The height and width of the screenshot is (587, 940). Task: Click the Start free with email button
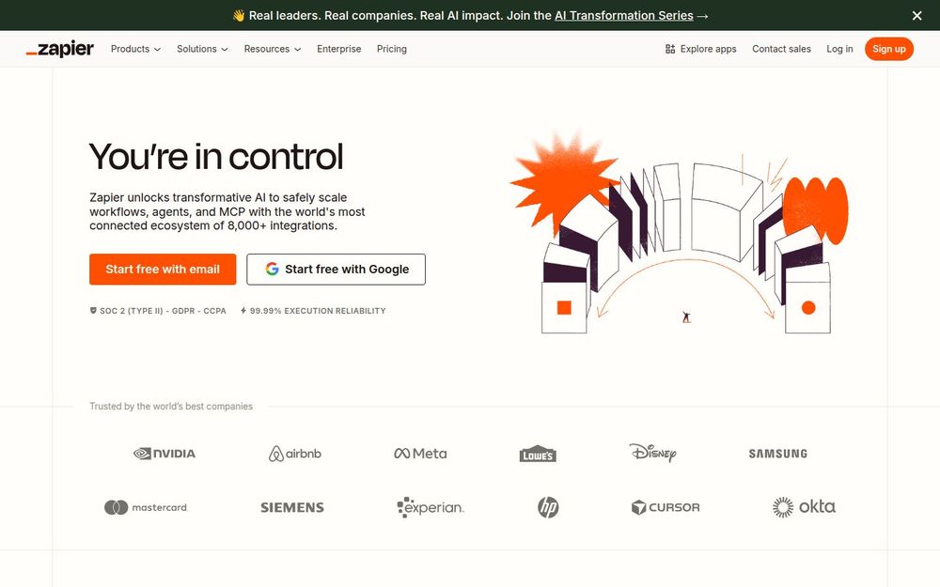[x=163, y=270]
